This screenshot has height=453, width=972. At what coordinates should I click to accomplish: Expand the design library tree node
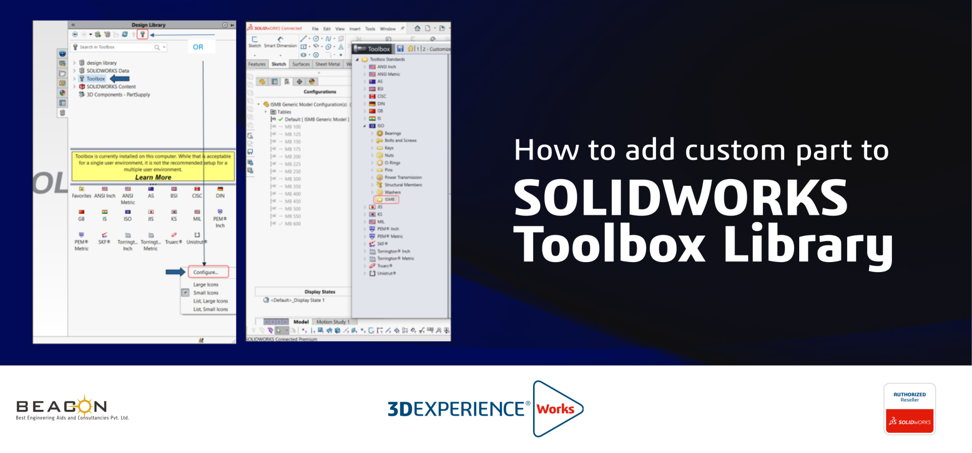pyautogui.click(x=75, y=63)
